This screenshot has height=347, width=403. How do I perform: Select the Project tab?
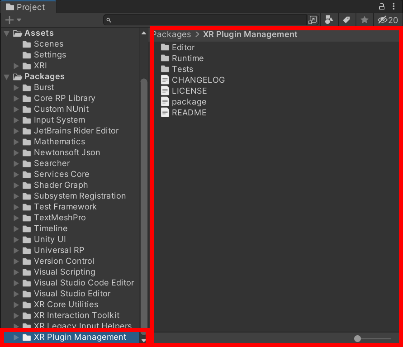pos(28,7)
